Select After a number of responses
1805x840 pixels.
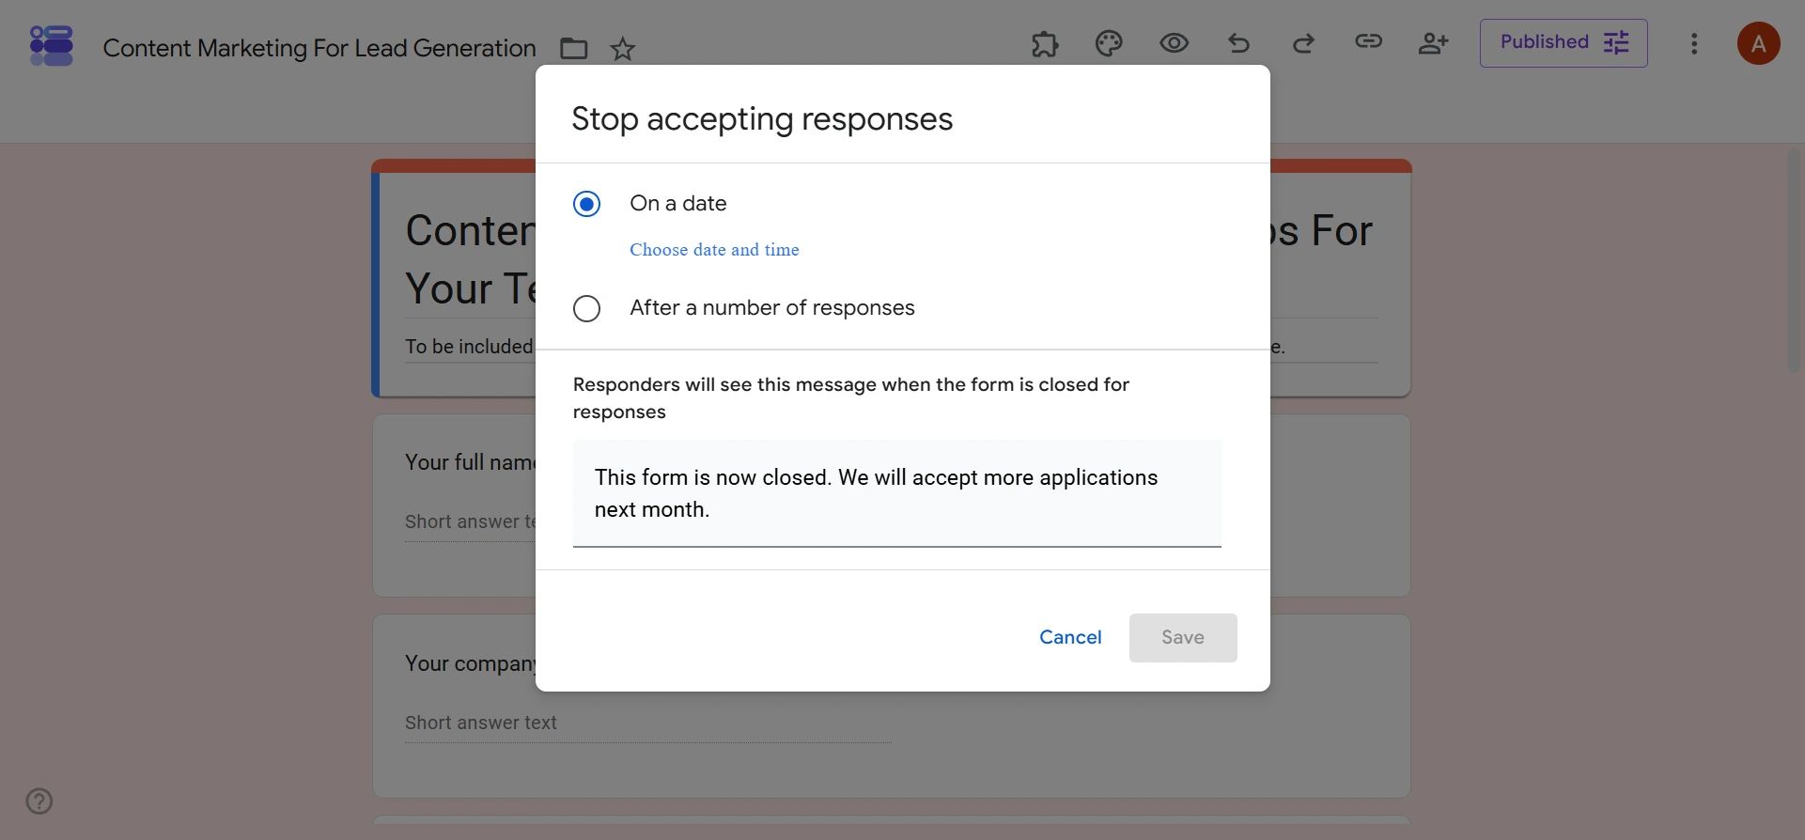[586, 308]
